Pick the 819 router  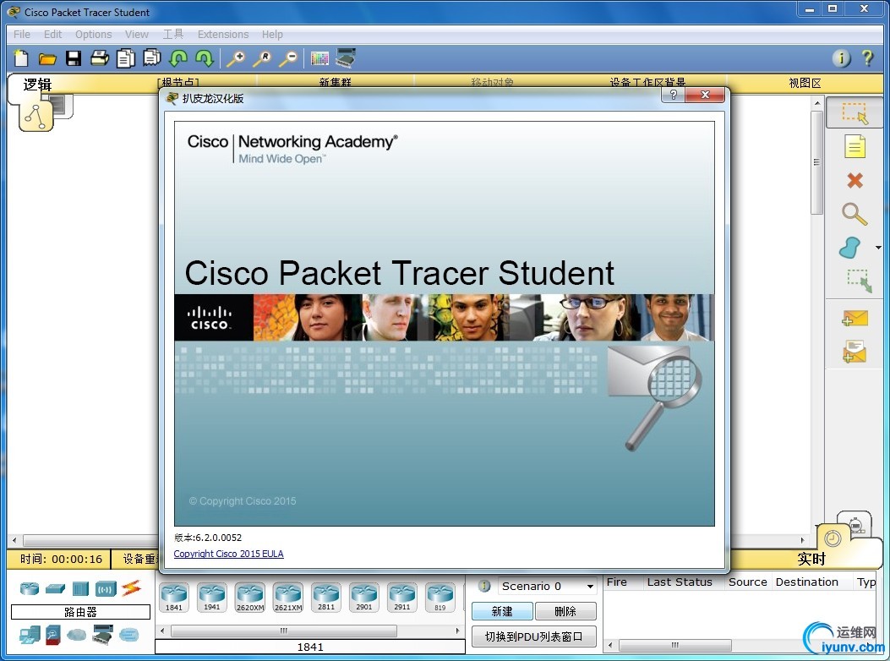[440, 598]
